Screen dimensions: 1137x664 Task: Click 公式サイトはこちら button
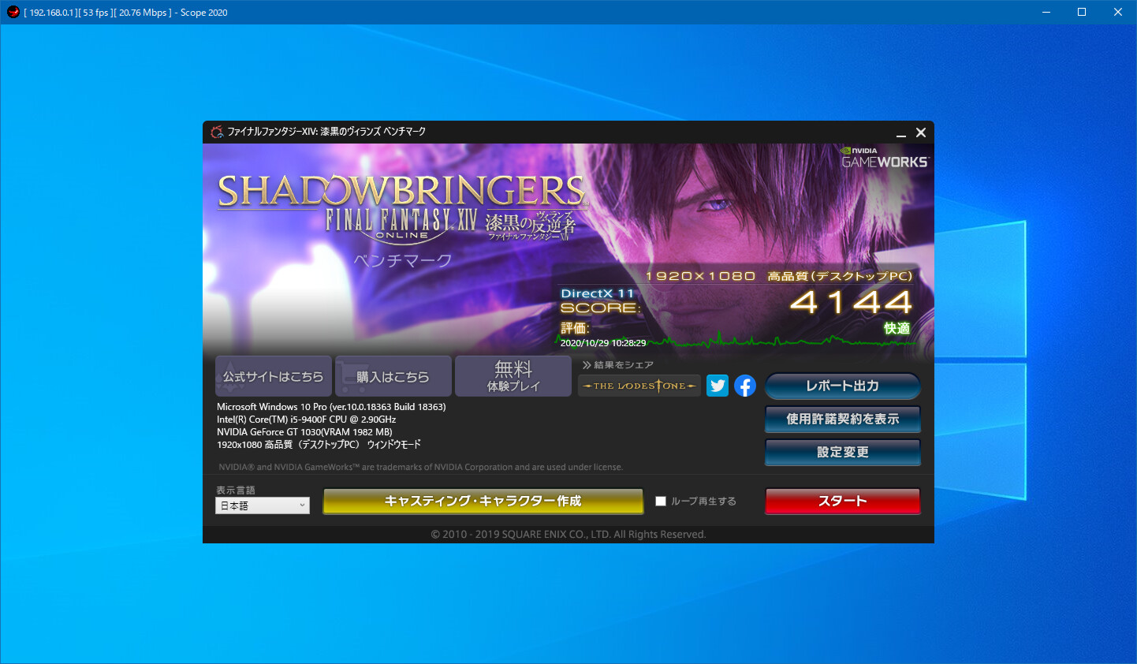274,376
